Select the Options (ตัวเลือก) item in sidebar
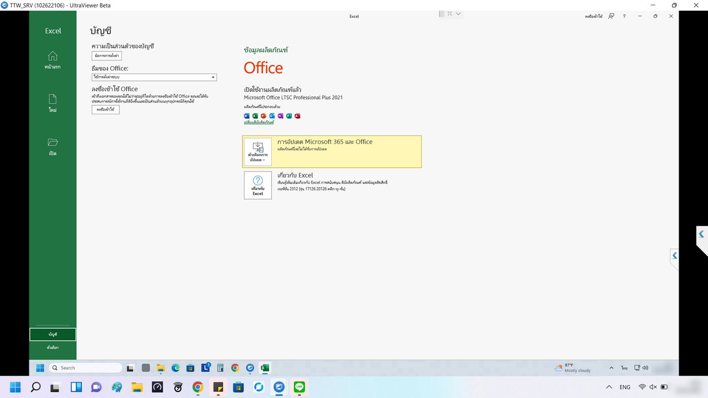 point(53,348)
